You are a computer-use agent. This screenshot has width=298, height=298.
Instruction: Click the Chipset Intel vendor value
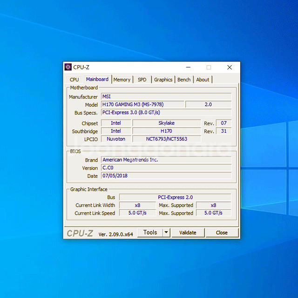[116, 123]
